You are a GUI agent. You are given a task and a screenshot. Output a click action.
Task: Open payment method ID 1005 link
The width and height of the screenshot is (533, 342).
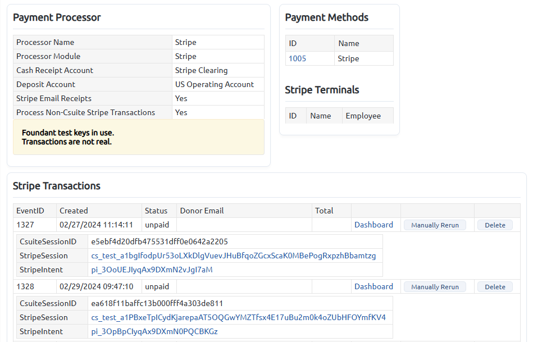pos(297,58)
